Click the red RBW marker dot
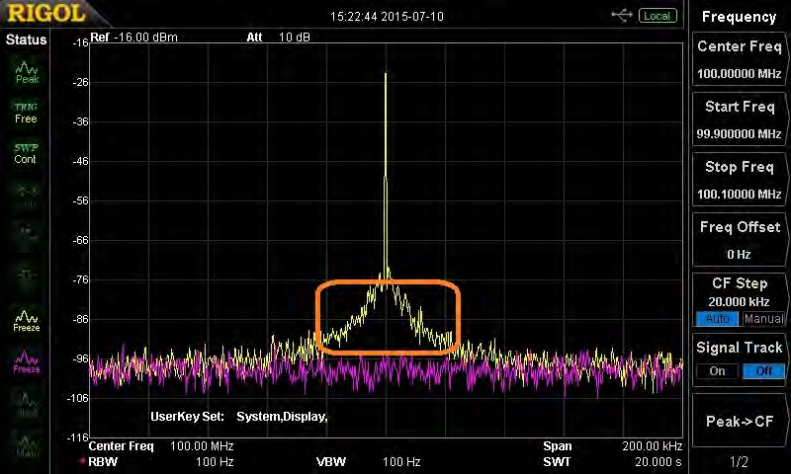 (x=81, y=461)
